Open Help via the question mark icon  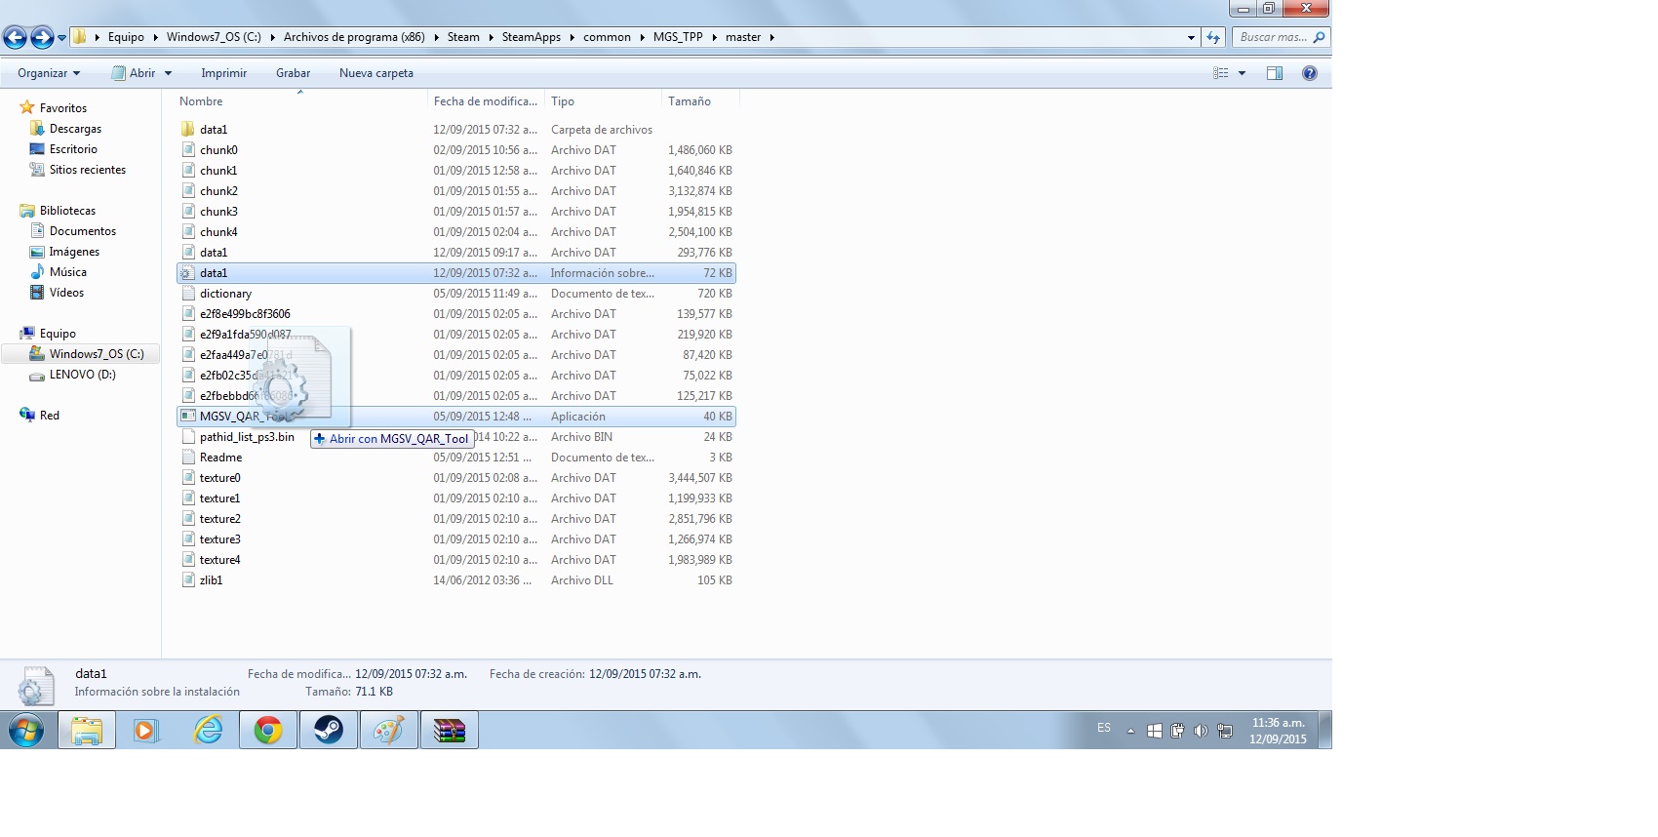pos(1310,73)
